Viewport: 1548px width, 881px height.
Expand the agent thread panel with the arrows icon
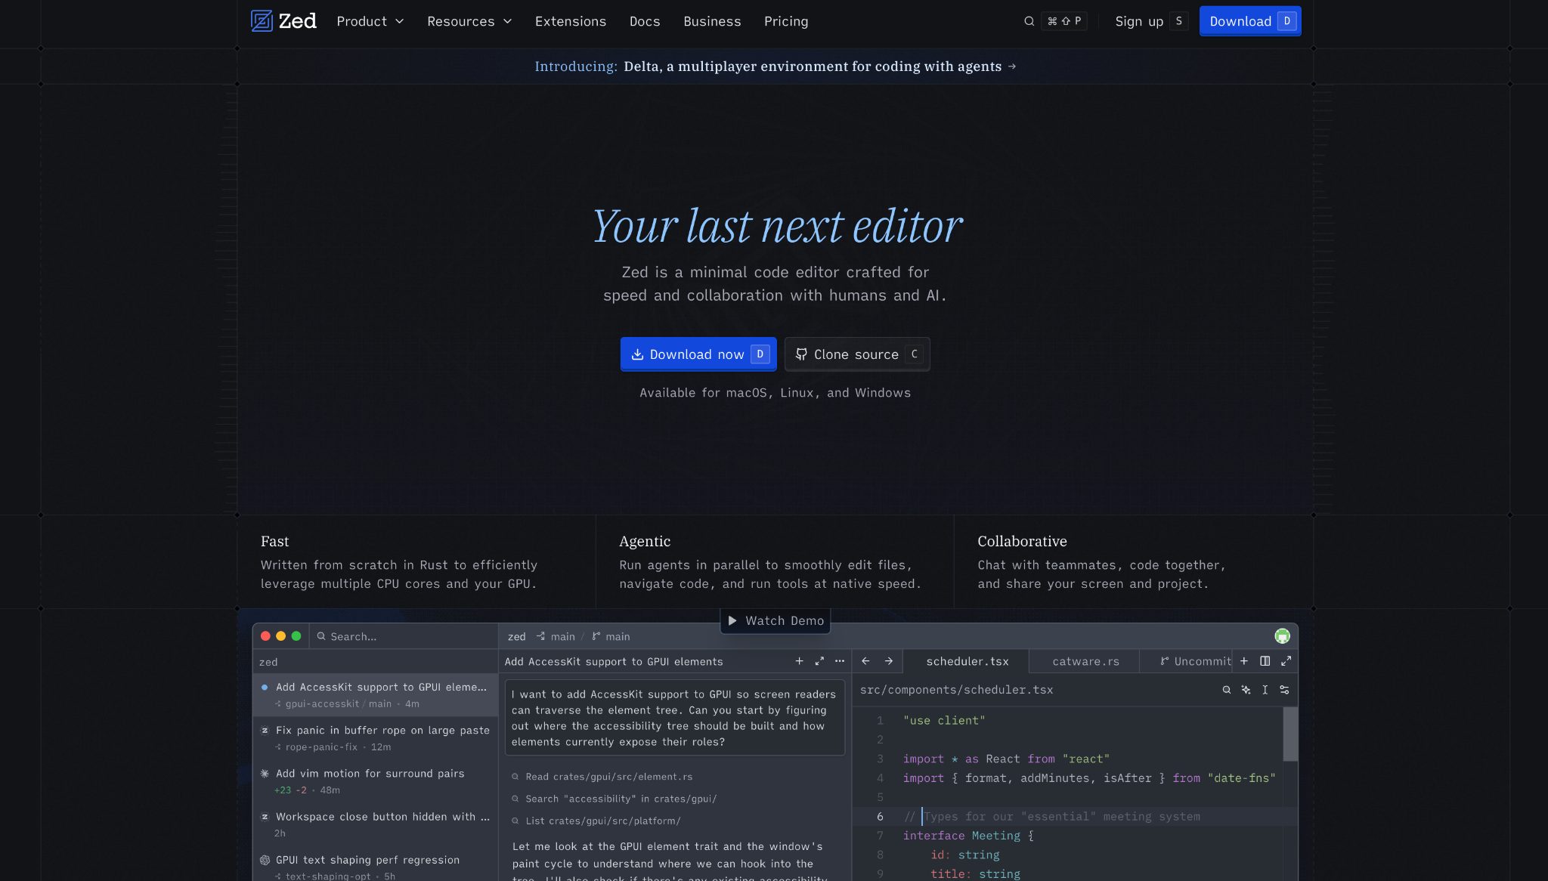[x=819, y=661]
